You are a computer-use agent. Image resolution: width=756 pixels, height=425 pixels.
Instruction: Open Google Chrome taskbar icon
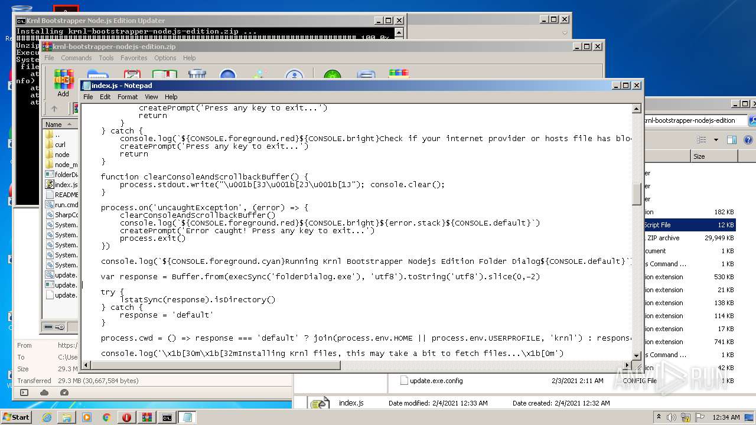coord(107,417)
